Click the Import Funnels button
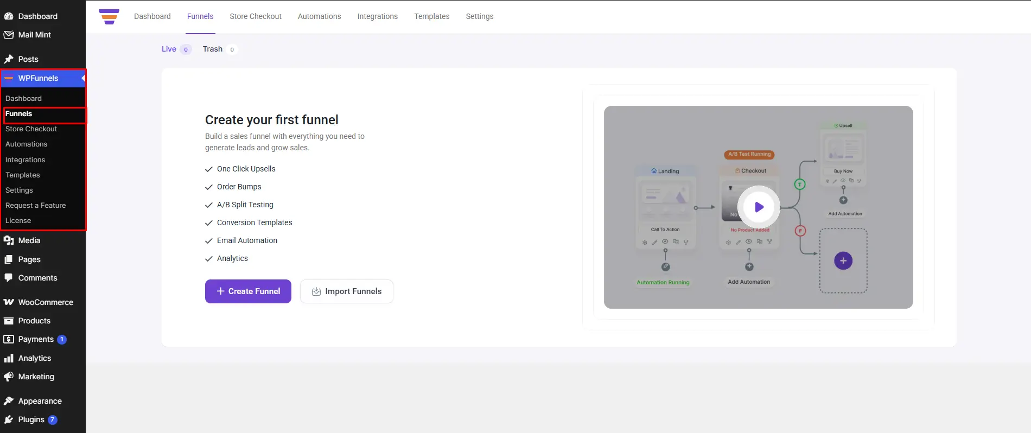Screen dimensions: 1031x433 tap(347, 291)
